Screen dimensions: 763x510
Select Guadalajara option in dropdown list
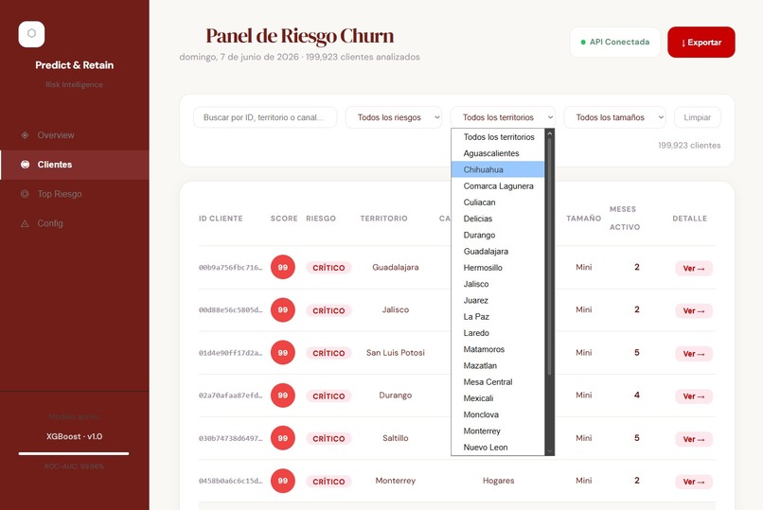tap(498, 252)
